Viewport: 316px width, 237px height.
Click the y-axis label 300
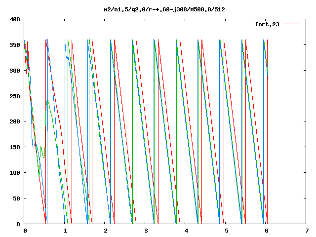pos(15,71)
